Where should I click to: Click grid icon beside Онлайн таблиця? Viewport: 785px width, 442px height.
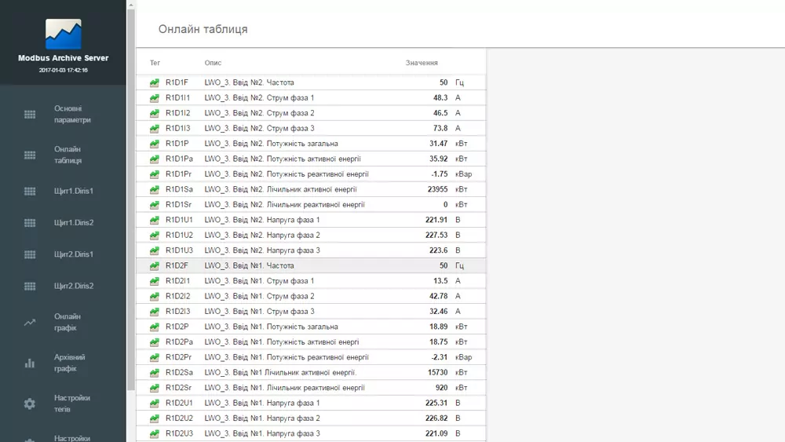(x=30, y=155)
